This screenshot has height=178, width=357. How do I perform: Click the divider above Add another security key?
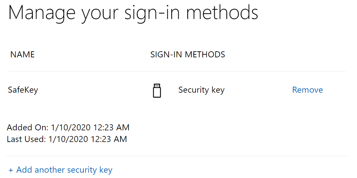(177, 156)
